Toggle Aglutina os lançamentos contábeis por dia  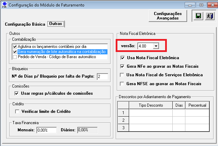coord(14,47)
